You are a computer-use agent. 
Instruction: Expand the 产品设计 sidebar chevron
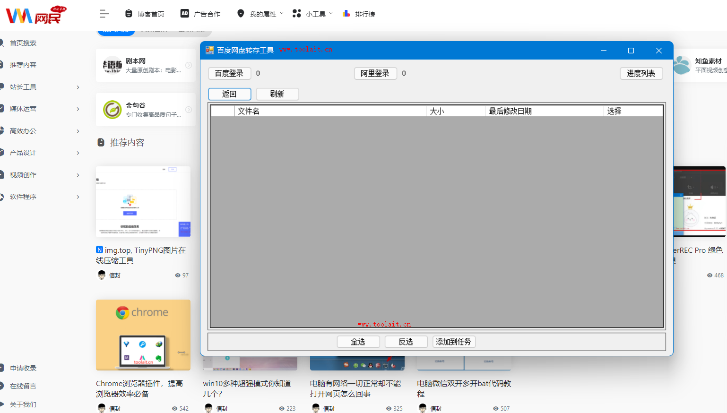point(78,153)
